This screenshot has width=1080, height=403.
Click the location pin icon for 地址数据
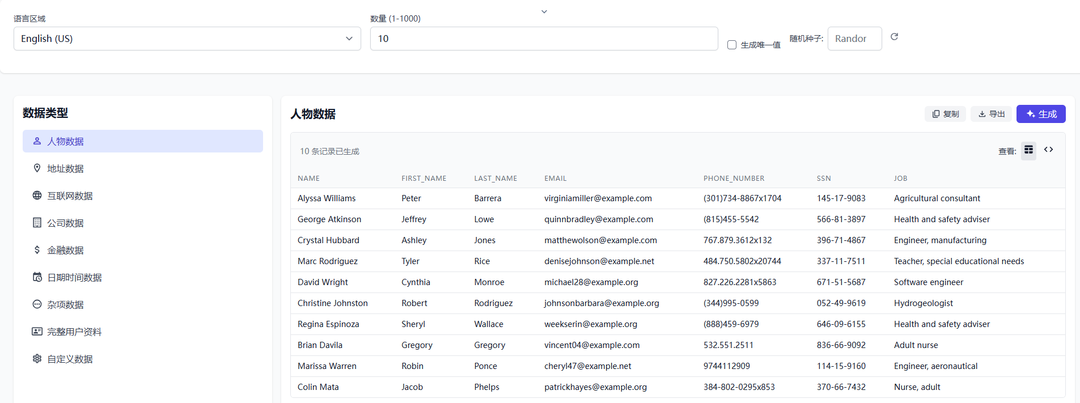pos(37,168)
